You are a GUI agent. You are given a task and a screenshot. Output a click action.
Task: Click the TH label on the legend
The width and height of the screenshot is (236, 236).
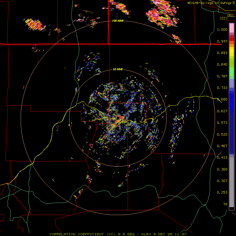(225, 204)
